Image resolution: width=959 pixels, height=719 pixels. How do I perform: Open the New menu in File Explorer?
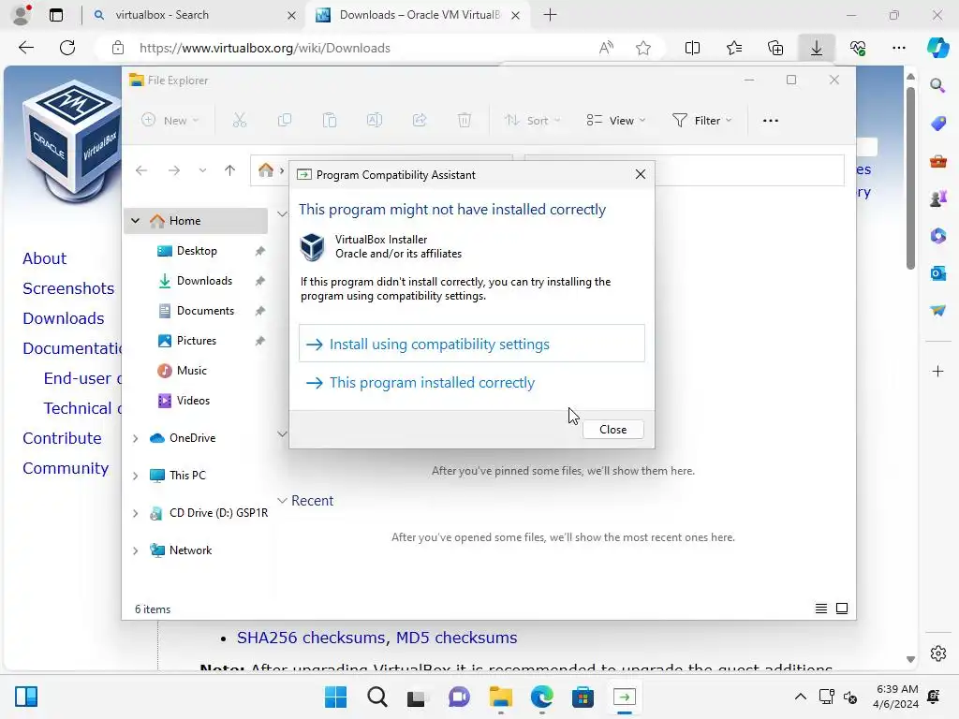click(x=170, y=121)
